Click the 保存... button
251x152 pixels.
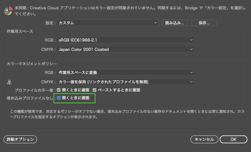tap(204, 23)
